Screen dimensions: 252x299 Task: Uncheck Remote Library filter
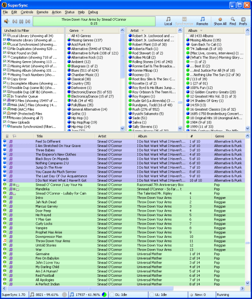pos(5,40)
